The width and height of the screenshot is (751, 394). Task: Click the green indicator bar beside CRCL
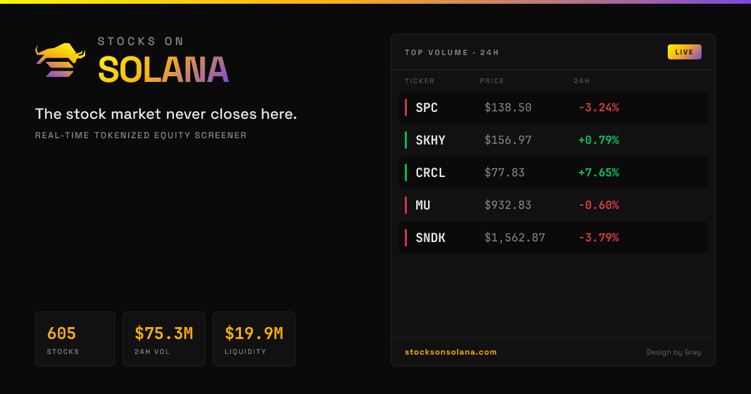tap(406, 173)
